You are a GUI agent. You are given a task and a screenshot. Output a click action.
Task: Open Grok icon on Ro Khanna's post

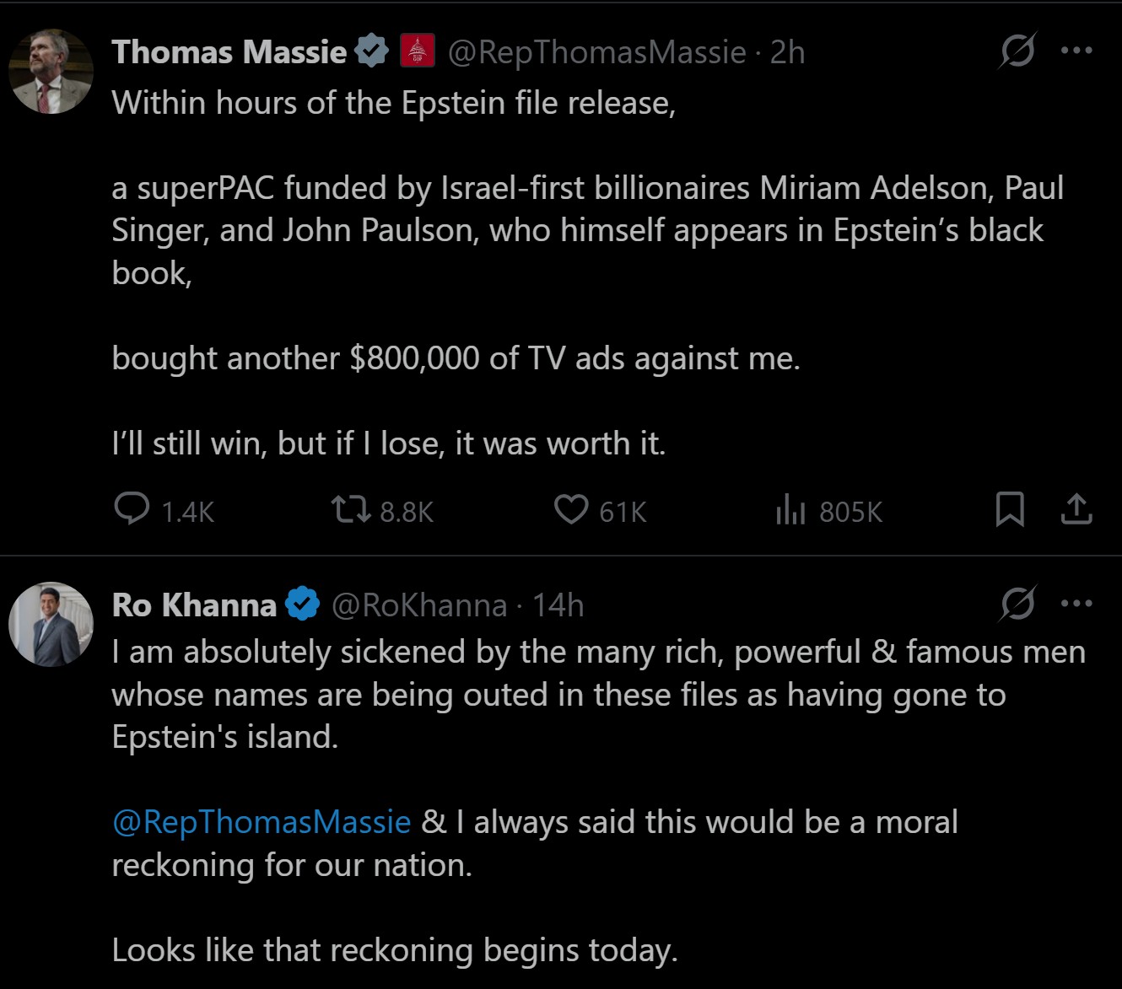click(x=1017, y=604)
